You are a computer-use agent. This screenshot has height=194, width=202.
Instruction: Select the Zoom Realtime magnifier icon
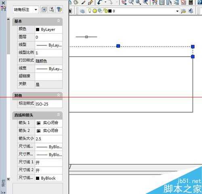click(131, 2)
